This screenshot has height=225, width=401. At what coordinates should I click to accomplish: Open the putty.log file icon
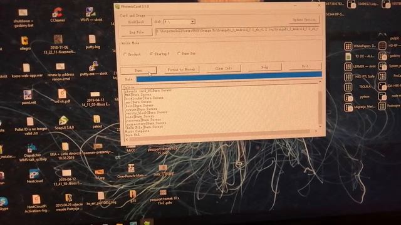(x=93, y=42)
